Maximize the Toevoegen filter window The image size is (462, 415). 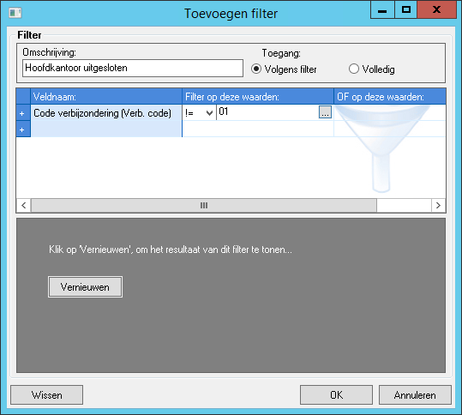(406, 9)
